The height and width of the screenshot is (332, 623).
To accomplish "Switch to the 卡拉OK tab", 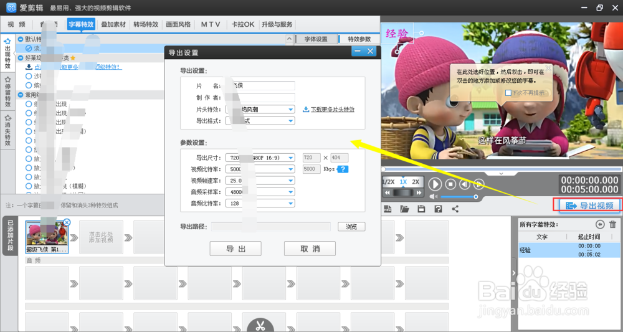I will click(x=243, y=24).
